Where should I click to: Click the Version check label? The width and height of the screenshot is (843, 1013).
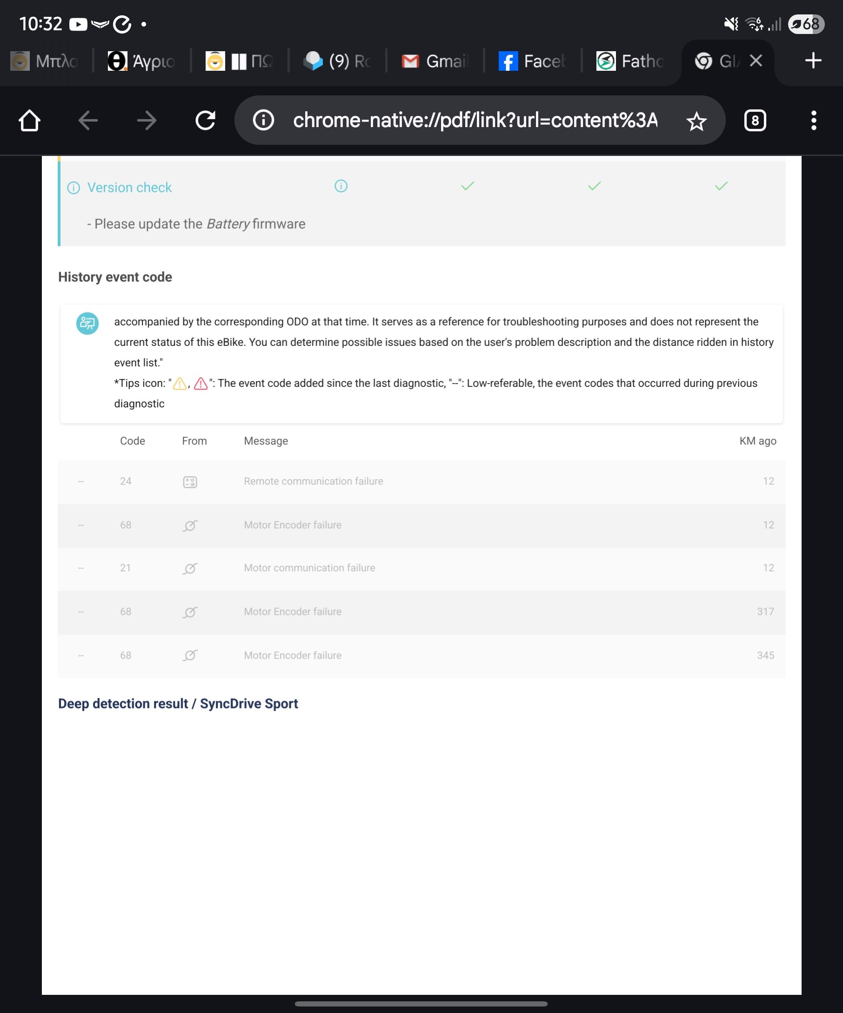click(x=129, y=188)
